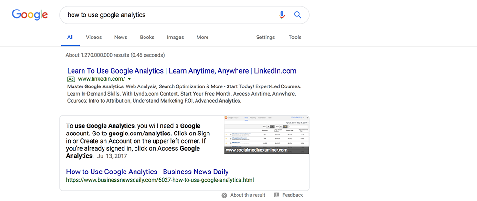Click the Ad badge next to linkedin.com

click(x=71, y=79)
